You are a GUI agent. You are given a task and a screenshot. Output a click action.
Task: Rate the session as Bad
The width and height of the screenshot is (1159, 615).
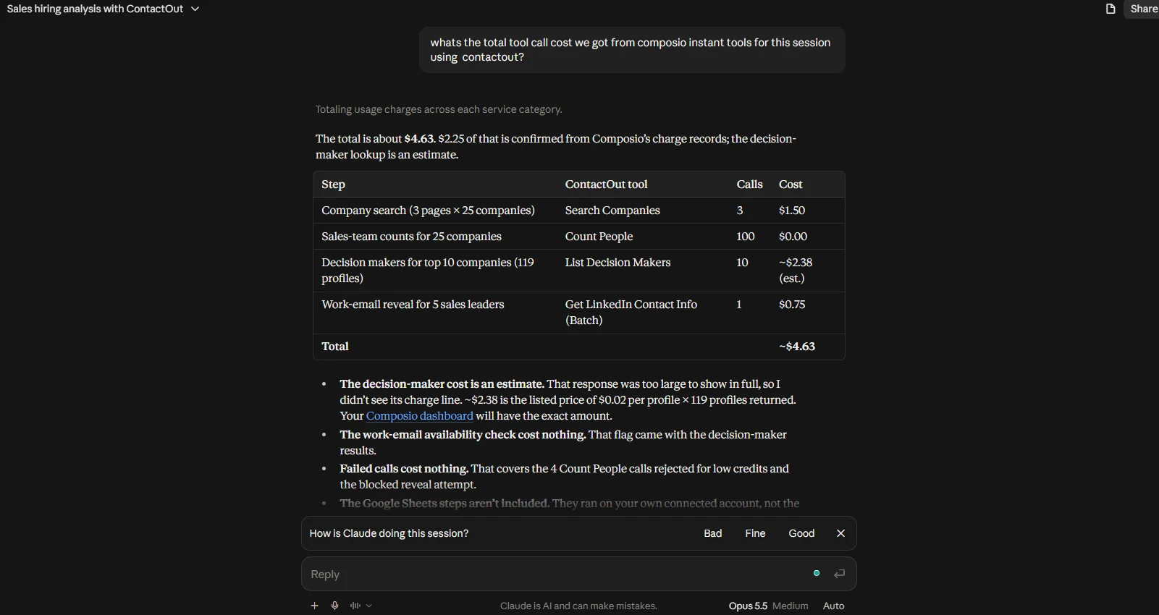pyautogui.click(x=713, y=533)
